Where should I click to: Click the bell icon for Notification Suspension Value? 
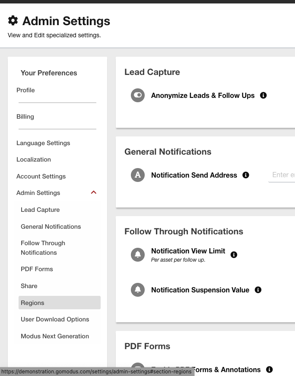tap(138, 290)
